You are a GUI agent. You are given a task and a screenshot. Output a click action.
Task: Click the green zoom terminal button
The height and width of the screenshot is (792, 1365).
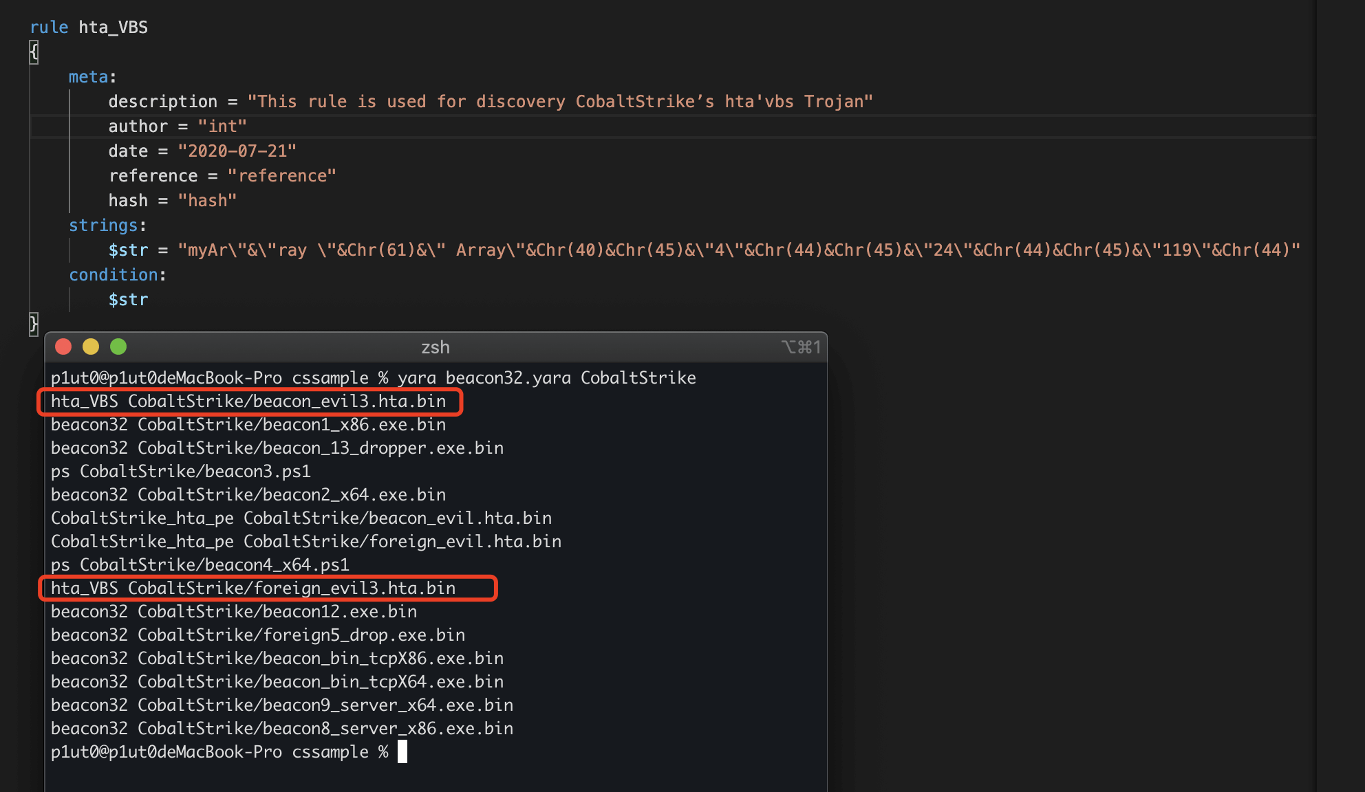[118, 346]
